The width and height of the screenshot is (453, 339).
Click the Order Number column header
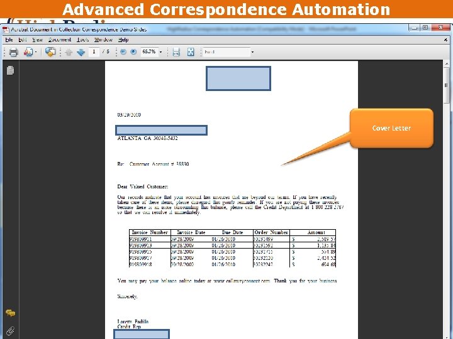(x=271, y=232)
